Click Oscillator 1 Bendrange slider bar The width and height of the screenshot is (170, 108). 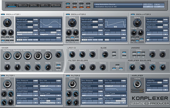click(x=27, y=22)
